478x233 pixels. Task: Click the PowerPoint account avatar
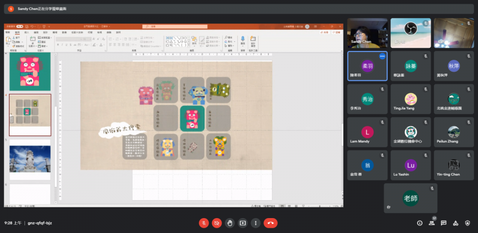pos(307,26)
